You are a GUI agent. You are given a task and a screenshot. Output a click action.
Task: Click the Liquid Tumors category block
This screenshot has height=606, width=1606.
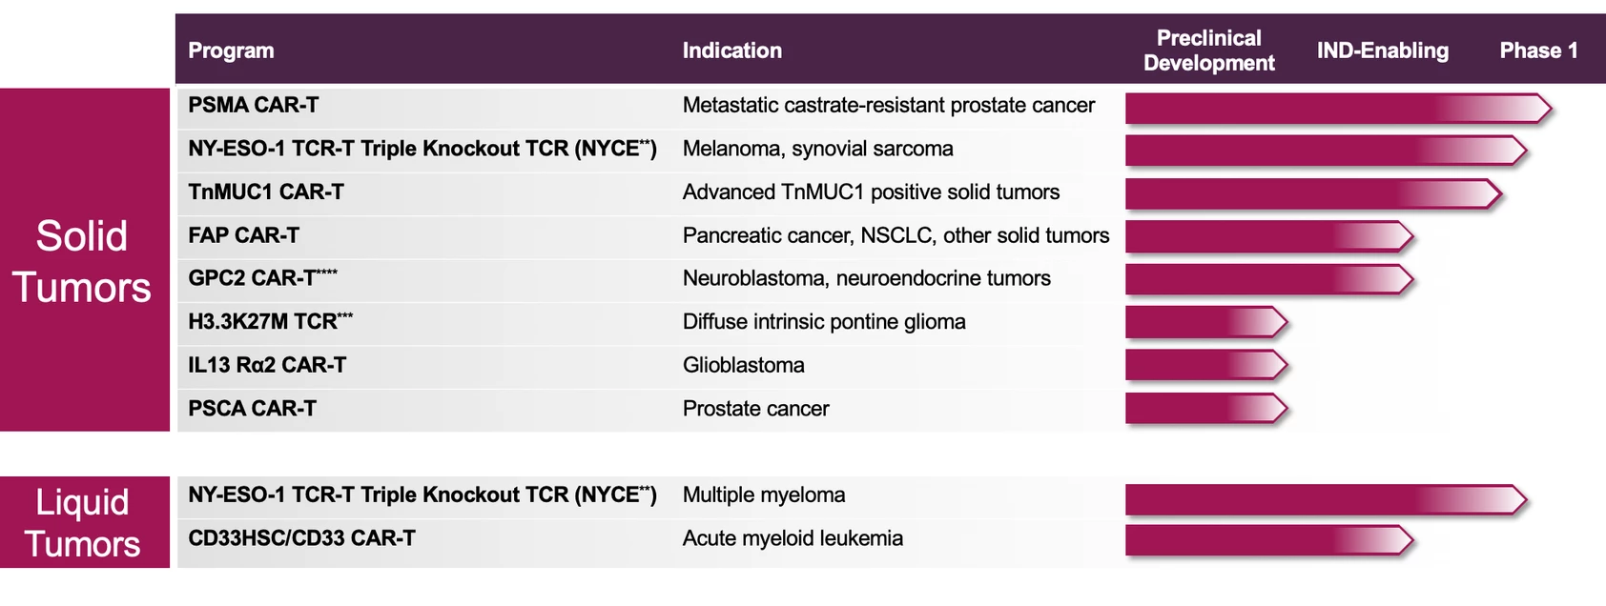point(84,522)
